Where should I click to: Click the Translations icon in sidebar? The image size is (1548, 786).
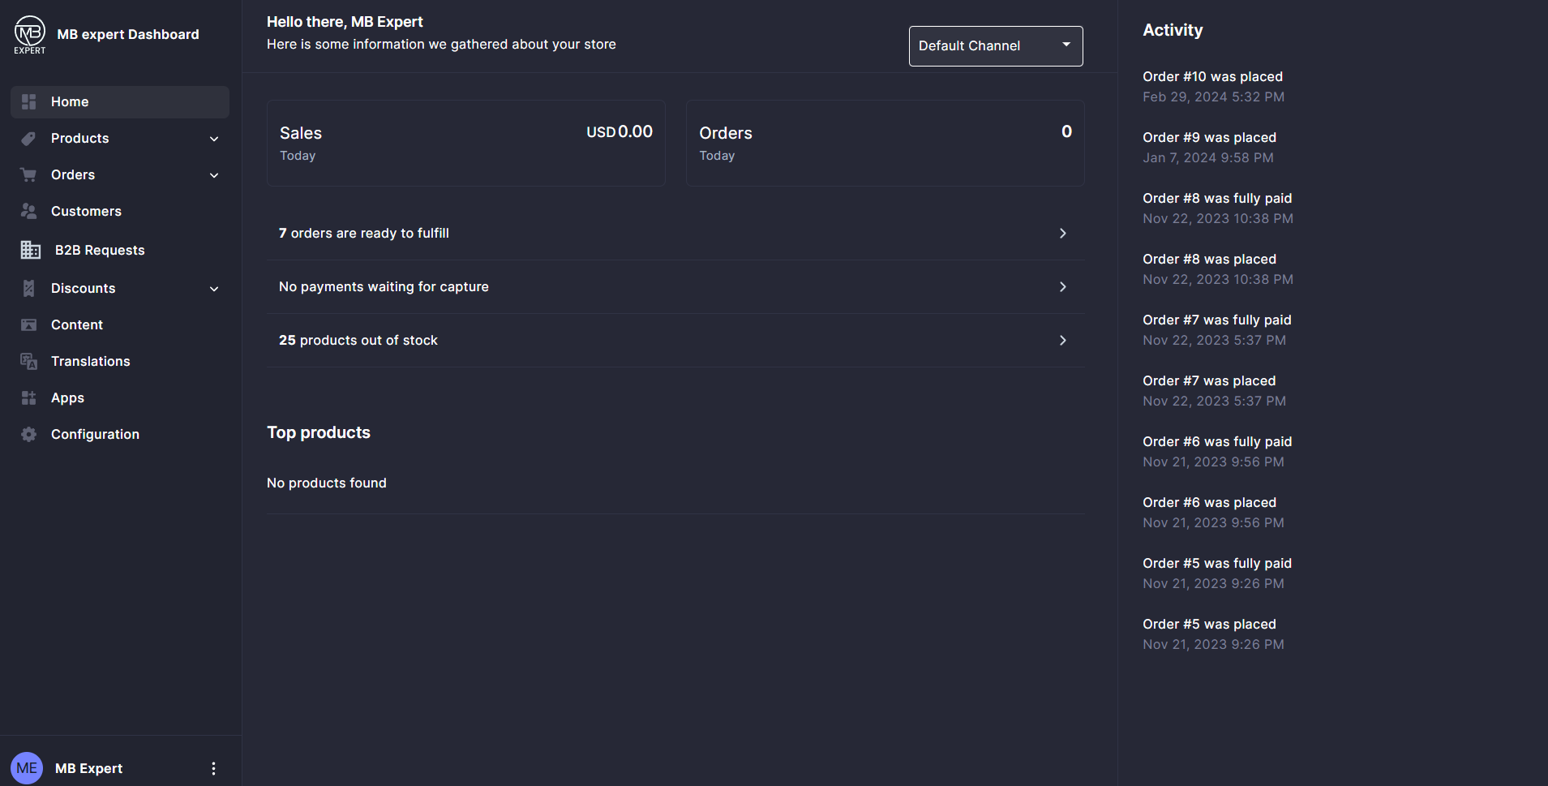point(28,361)
